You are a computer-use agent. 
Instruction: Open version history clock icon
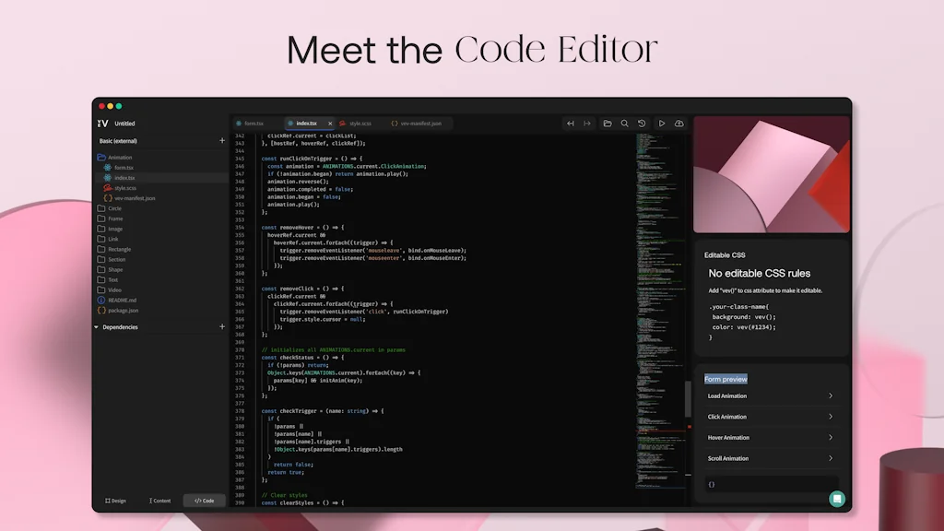pyautogui.click(x=642, y=124)
